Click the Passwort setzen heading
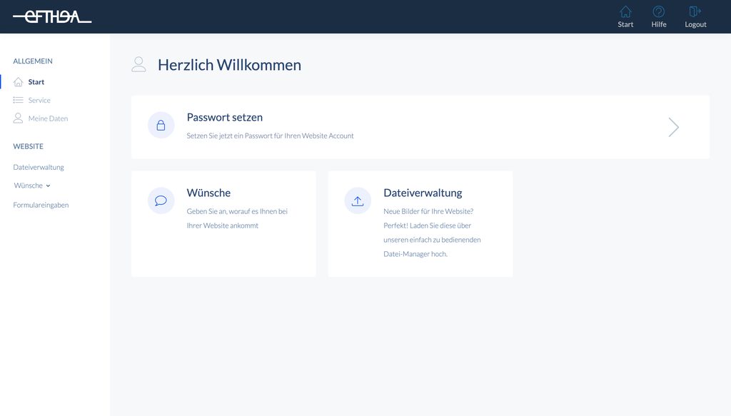The height and width of the screenshot is (416, 731). 224,117
